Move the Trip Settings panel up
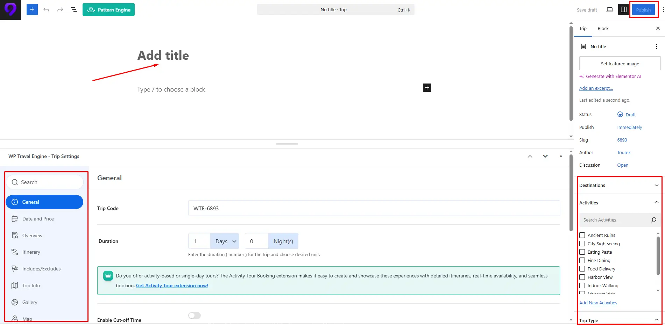 [x=530, y=156]
